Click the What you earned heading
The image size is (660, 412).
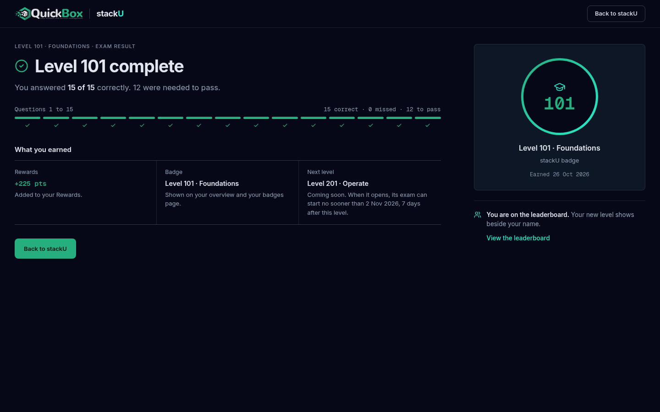click(x=43, y=150)
